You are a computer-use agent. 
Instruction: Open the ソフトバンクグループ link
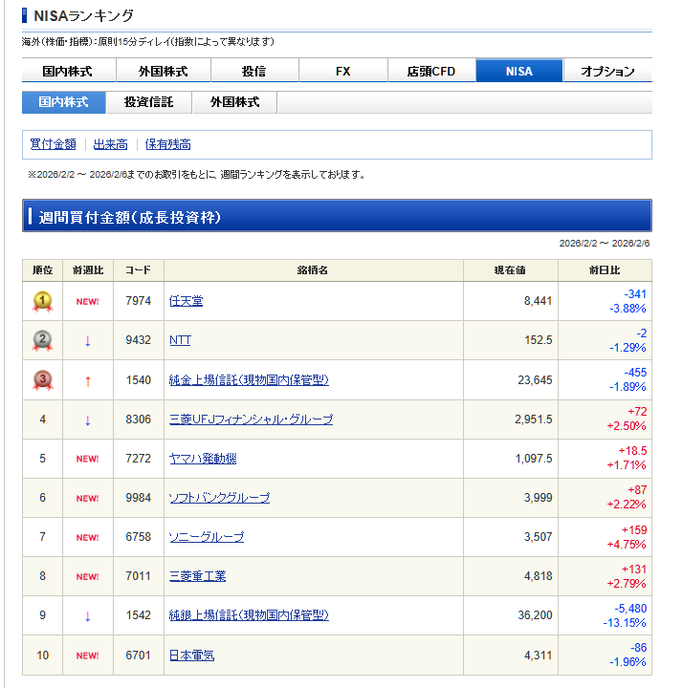[219, 498]
